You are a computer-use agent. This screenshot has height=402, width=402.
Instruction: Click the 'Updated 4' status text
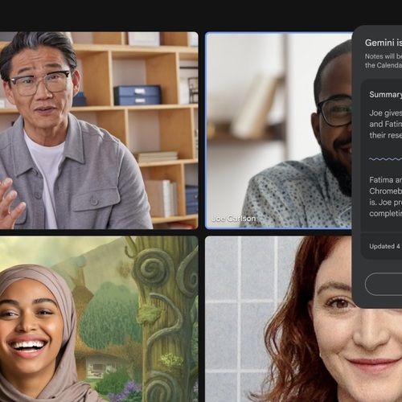[x=384, y=246]
